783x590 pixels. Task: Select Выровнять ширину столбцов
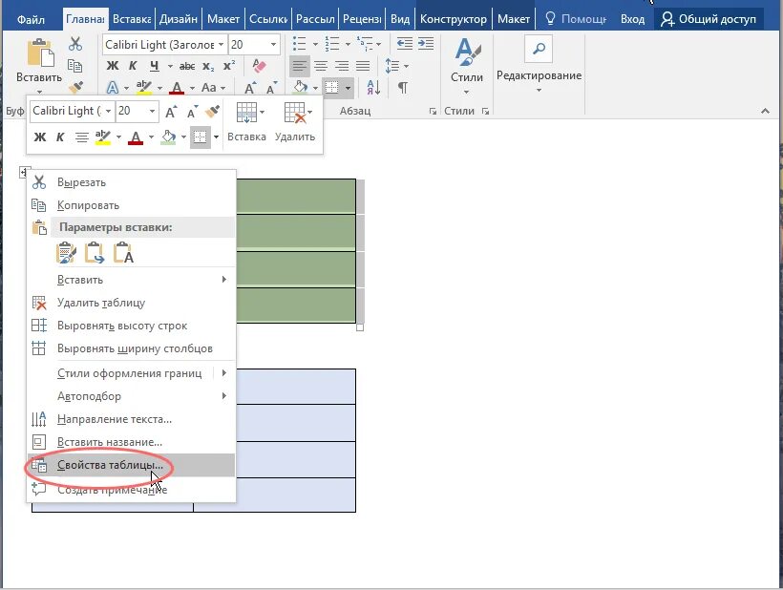tap(132, 348)
